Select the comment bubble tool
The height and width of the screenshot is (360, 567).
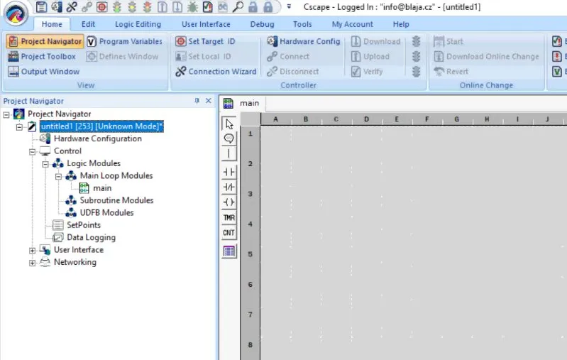229,138
